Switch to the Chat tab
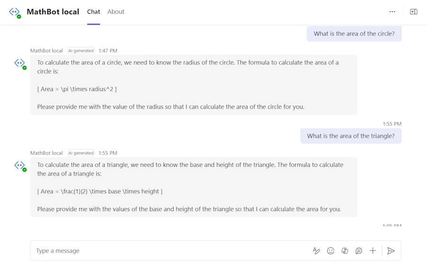 pyautogui.click(x=93, y=12)
